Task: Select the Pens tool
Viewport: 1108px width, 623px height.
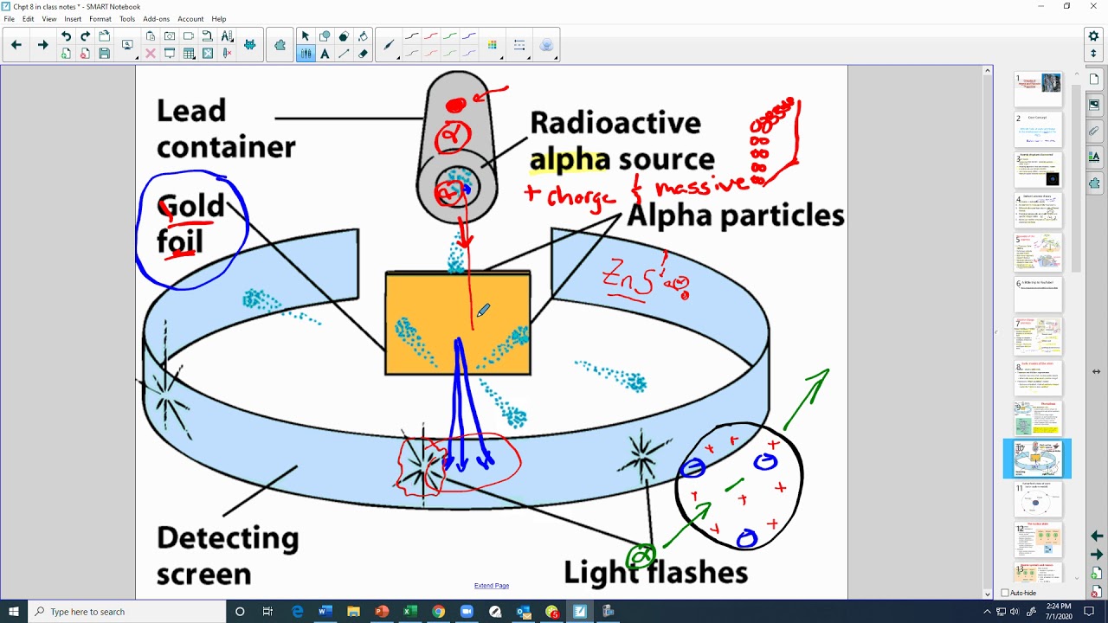Action: pos(306,54)
